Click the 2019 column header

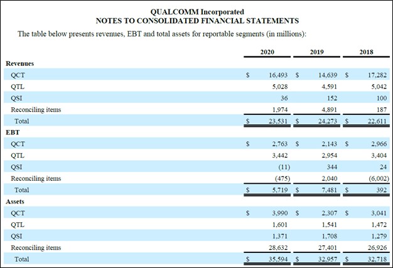317,52
